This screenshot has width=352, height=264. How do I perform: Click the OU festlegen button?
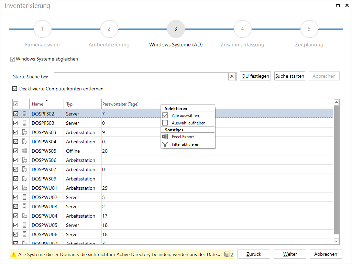255,76
